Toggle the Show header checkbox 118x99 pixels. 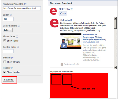[x=5, y=72]
